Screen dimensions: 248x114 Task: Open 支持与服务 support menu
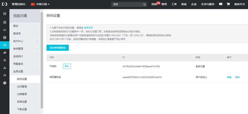click(x=208, y=4)
